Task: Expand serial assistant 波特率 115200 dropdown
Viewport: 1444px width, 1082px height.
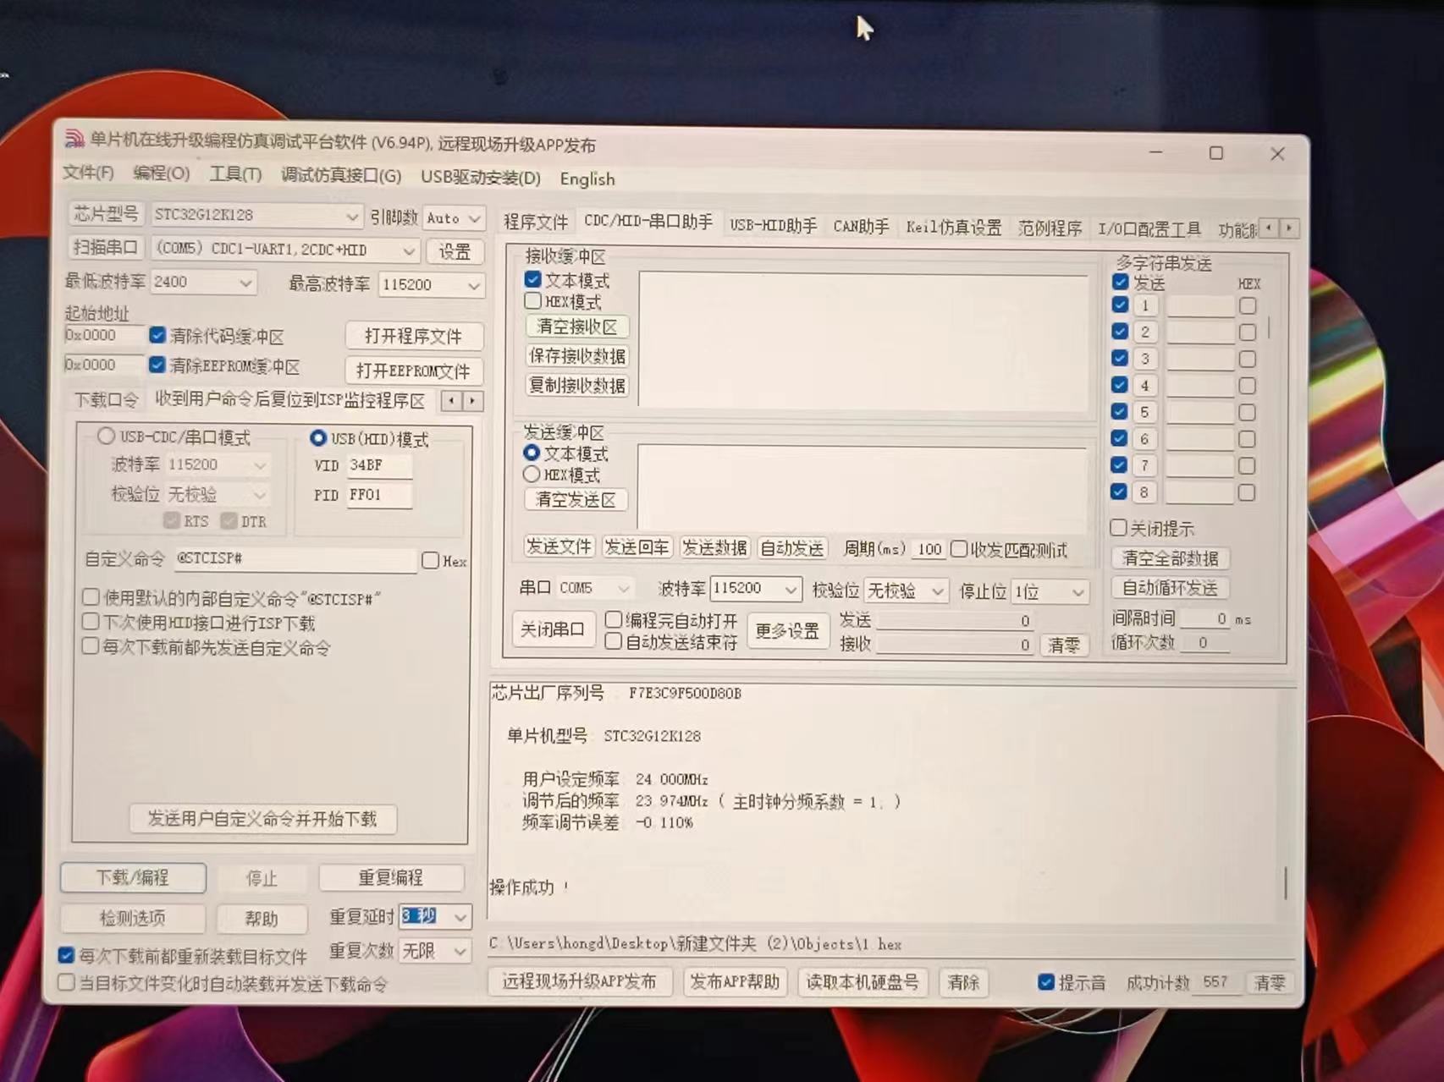Action: click(x=790, y=589)
